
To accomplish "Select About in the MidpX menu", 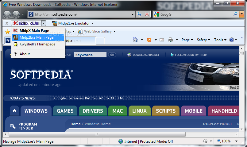I will tap(38, 54).
